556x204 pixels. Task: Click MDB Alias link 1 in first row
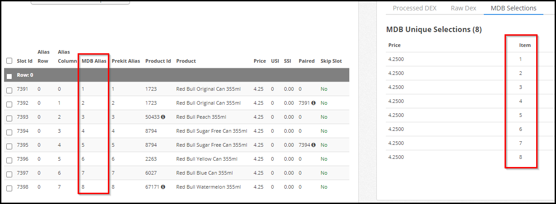click(83, 89)
